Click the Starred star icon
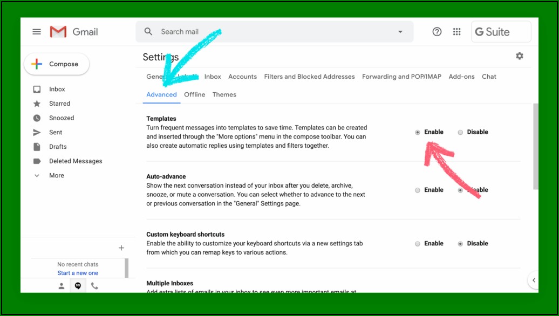This screenshot has height=316, width=559. click(x=37, y=104)
